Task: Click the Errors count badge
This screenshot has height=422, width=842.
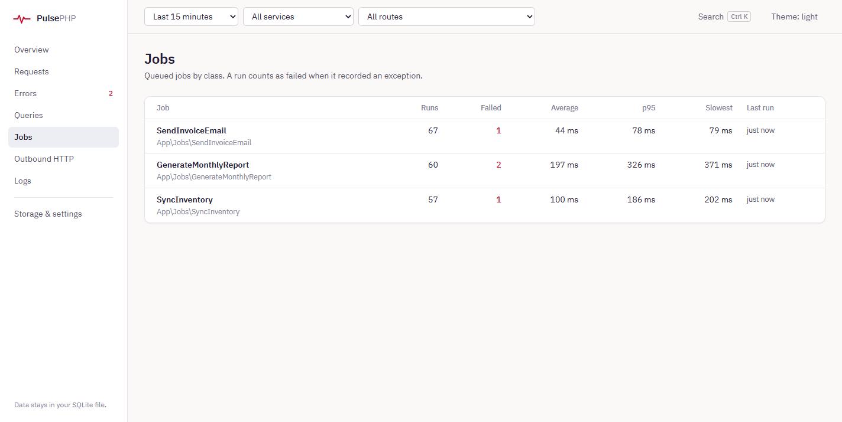Action: (x=111, y=93)
